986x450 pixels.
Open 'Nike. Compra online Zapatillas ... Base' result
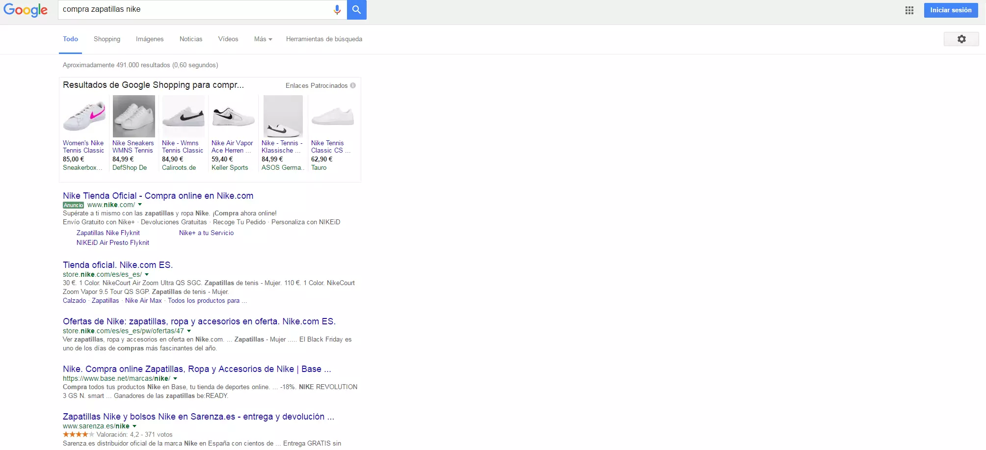coord(197,369)
